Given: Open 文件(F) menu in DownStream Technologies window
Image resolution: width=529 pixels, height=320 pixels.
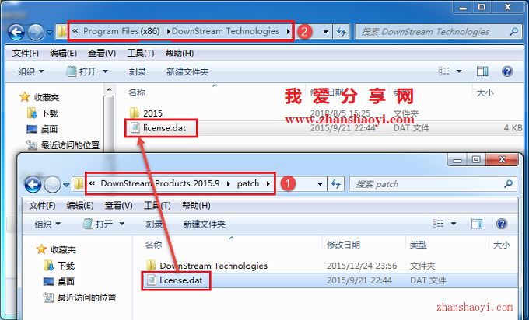Looking at the screenshot, I should tap(26, 54).
